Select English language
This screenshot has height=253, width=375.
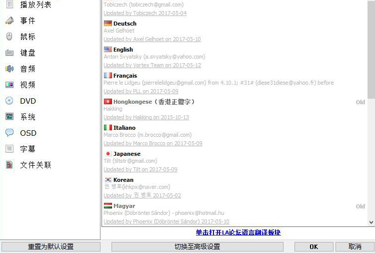tap(123, 50)
